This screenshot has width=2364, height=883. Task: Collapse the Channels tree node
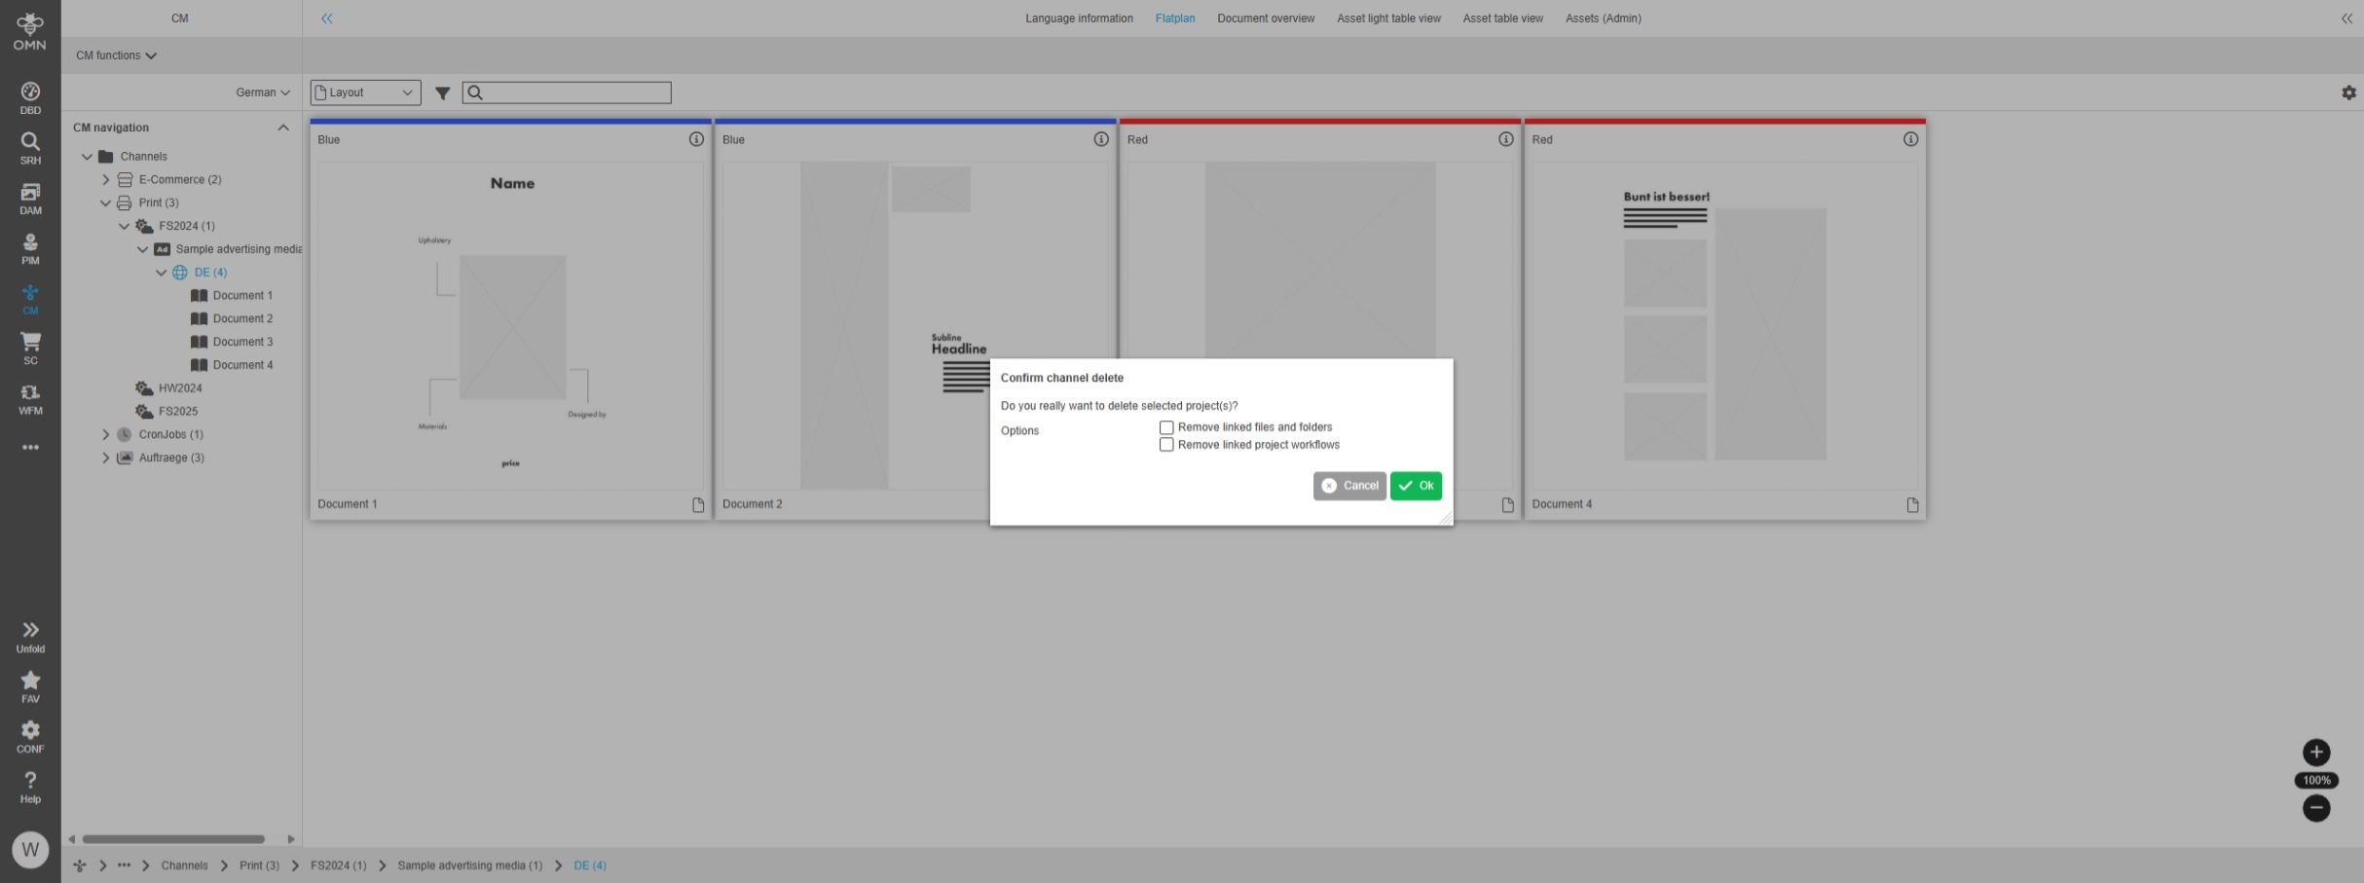point(87,157)
